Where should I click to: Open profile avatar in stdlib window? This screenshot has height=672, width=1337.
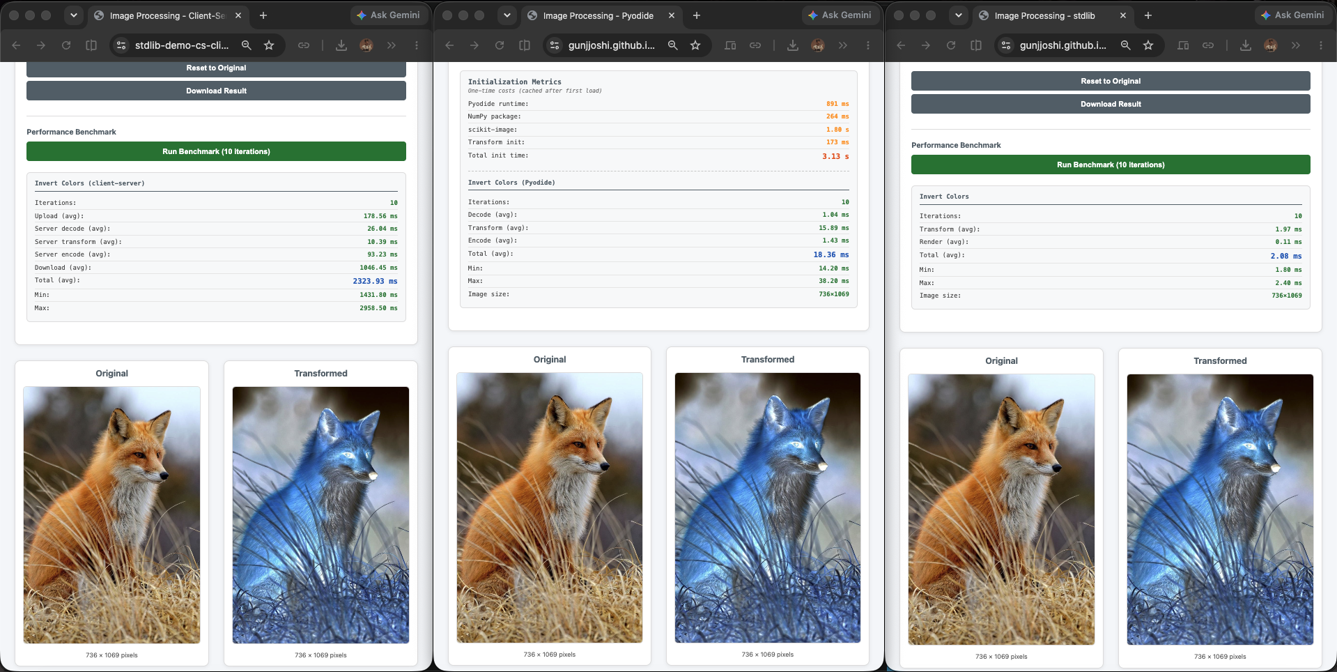(1271, 45)
